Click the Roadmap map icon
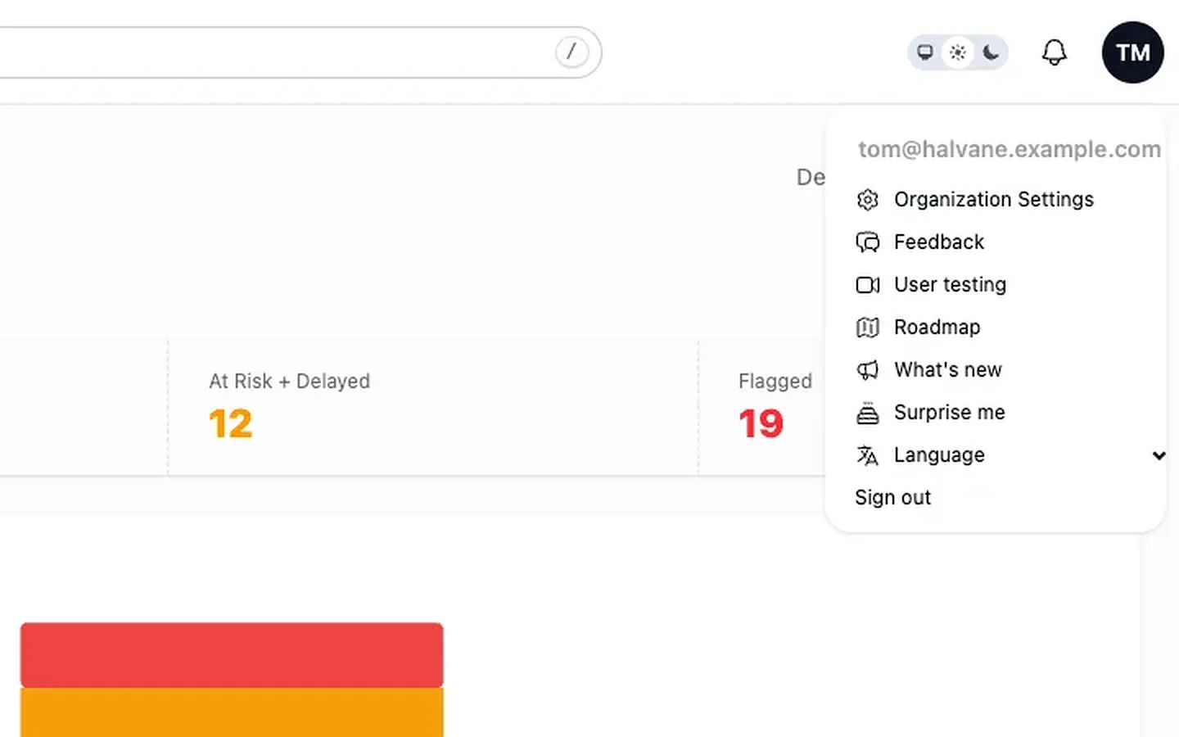Screen dimensions: 1179x737 tap(868, 327)
